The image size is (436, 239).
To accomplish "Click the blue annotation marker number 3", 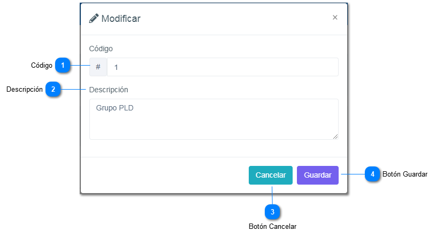I will [272, 212].
